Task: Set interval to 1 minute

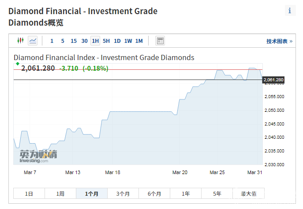Action: (52, 41)
